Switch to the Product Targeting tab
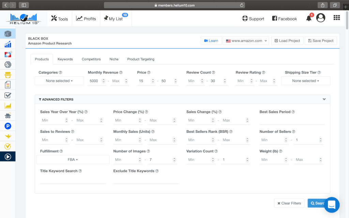This screenshot has height=218, width=349. point(141,59)
